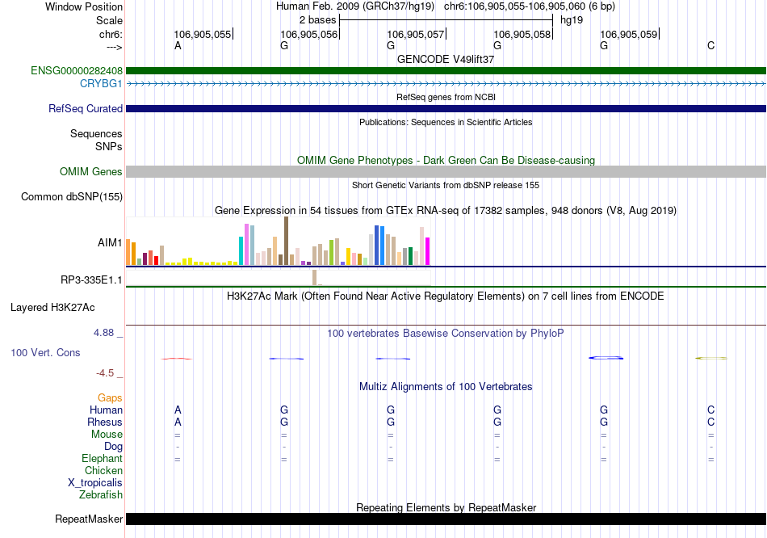This screenshot has height=538, width=767.
Task: Click the yellow PhyloP conservation mark
Action: pos(711,359)
